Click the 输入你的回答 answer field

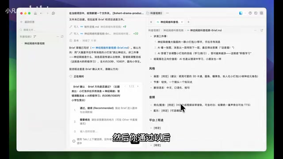click(106, 132)
